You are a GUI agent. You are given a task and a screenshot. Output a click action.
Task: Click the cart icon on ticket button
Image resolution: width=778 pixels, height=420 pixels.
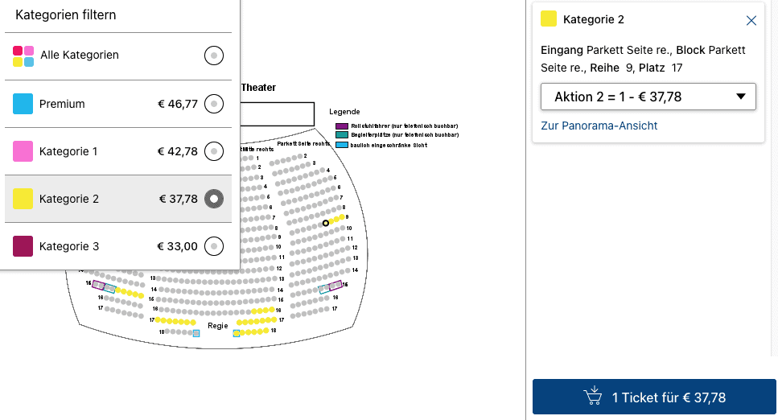(592, 397)
